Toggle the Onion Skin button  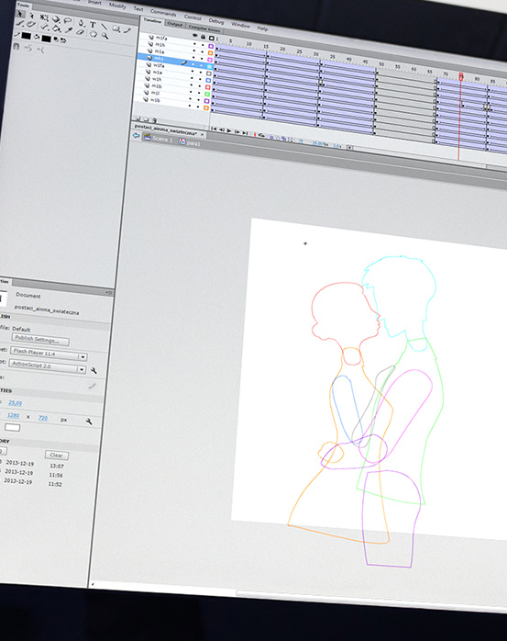pos(271,137)
